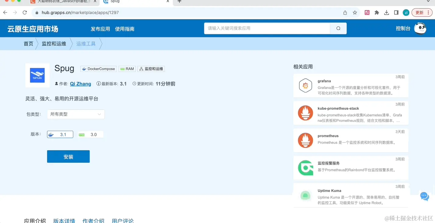Click the 安装 install button
The width and height of the screenshot is (435, 223).
[68, 157]
